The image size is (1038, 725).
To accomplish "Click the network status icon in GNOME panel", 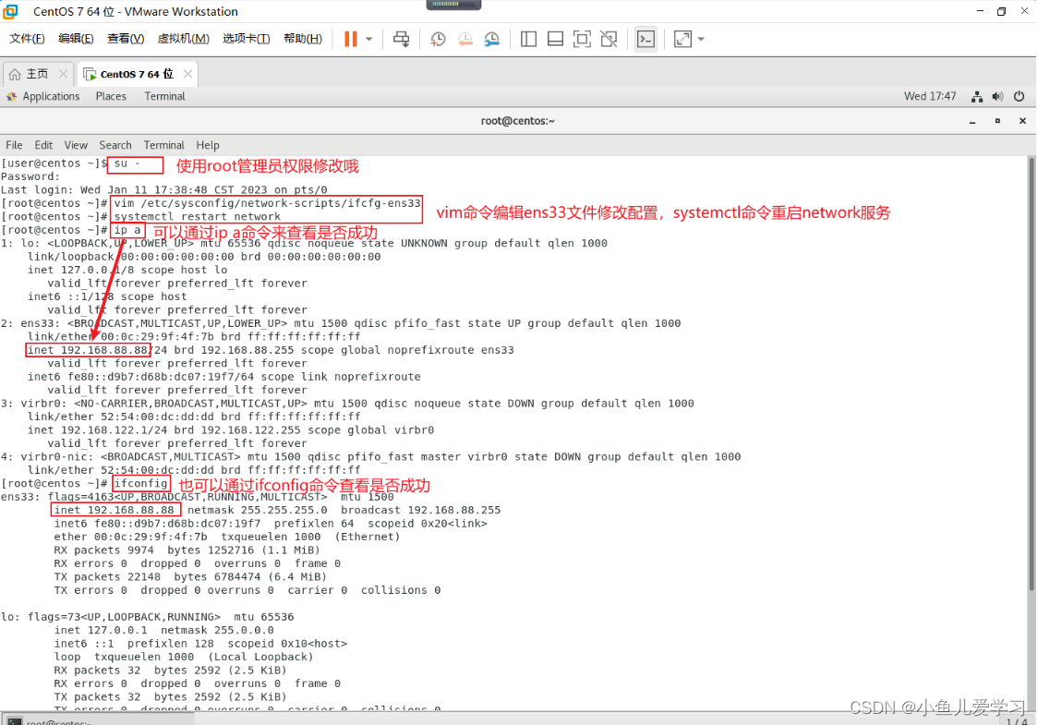I will coord(977,97).
